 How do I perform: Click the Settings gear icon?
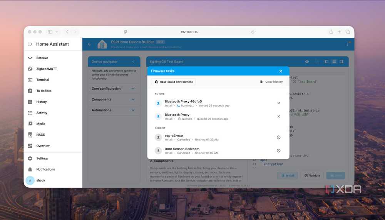pos(30,158)
